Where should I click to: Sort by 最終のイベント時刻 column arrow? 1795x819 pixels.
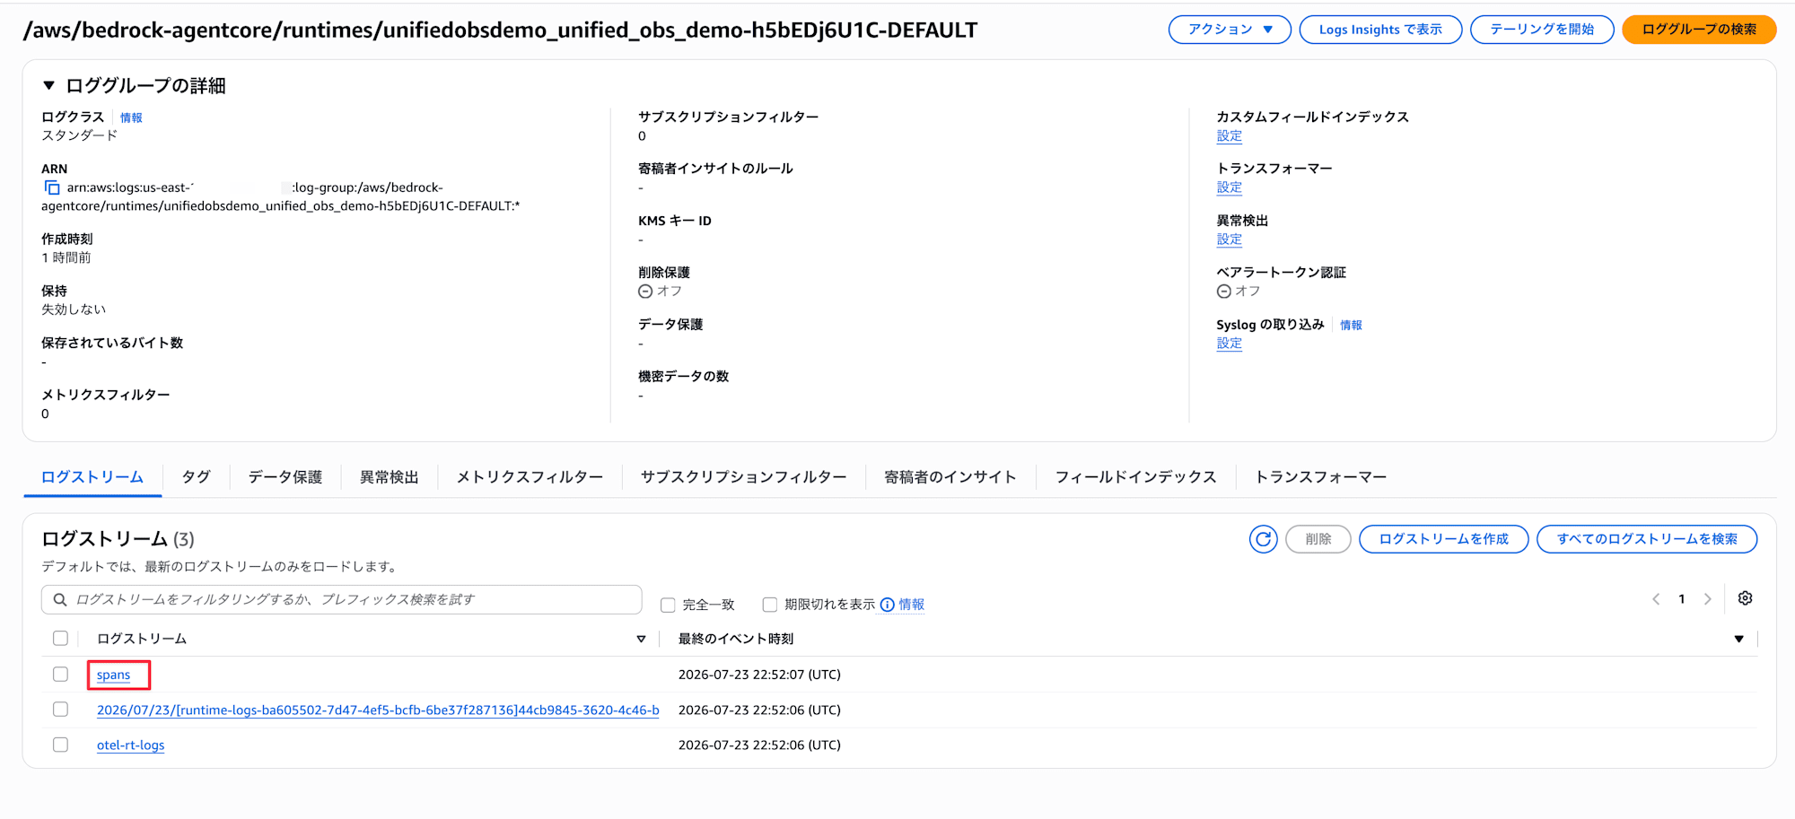pos(1738,639)
